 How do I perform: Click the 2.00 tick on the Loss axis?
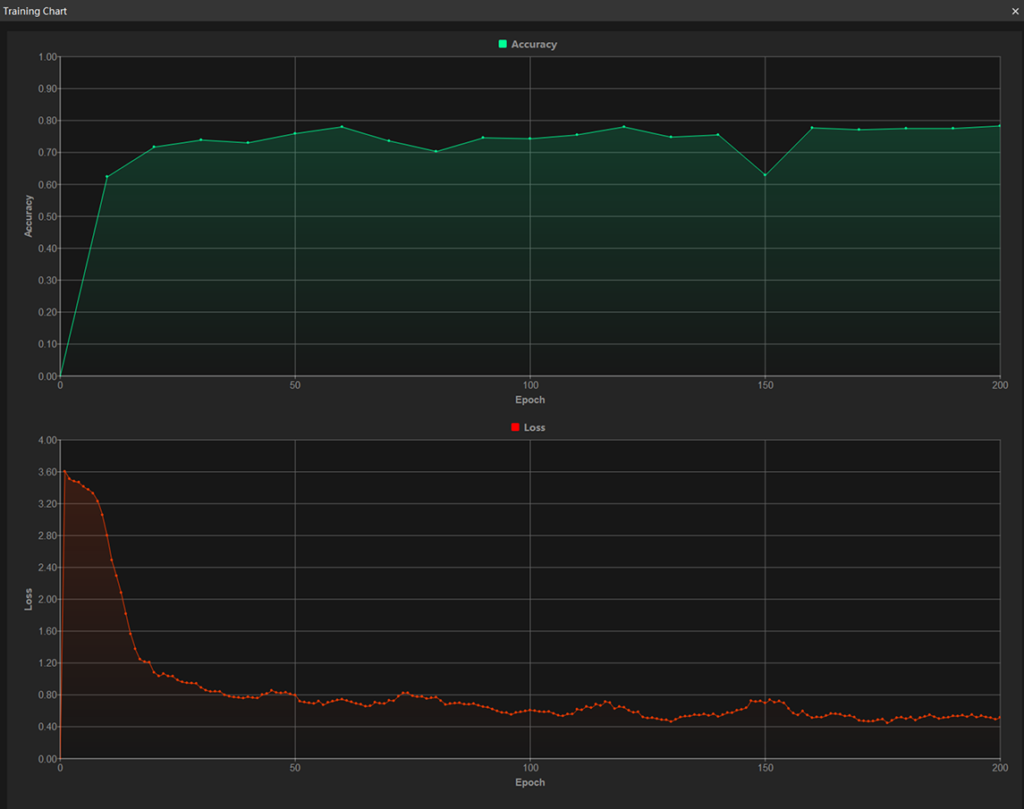coord(47,600)
